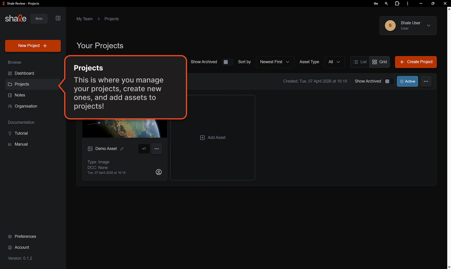Open Notes section
Image resolution: width=451 pixels, height=269 pixels.
pyautogui.click(x=33, y=95)
